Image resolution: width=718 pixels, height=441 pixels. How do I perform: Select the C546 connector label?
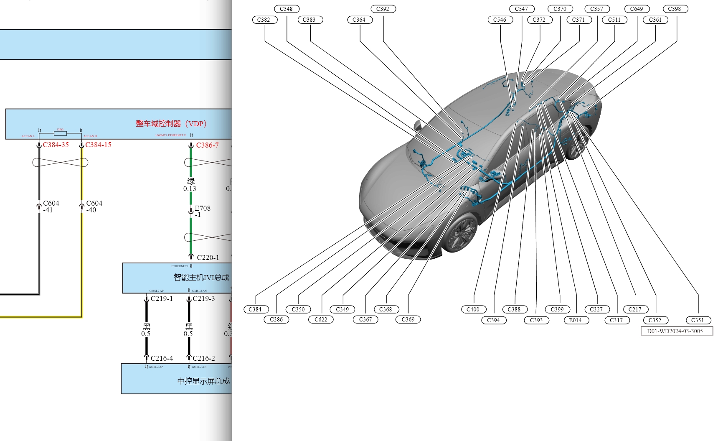coord(500,20)
